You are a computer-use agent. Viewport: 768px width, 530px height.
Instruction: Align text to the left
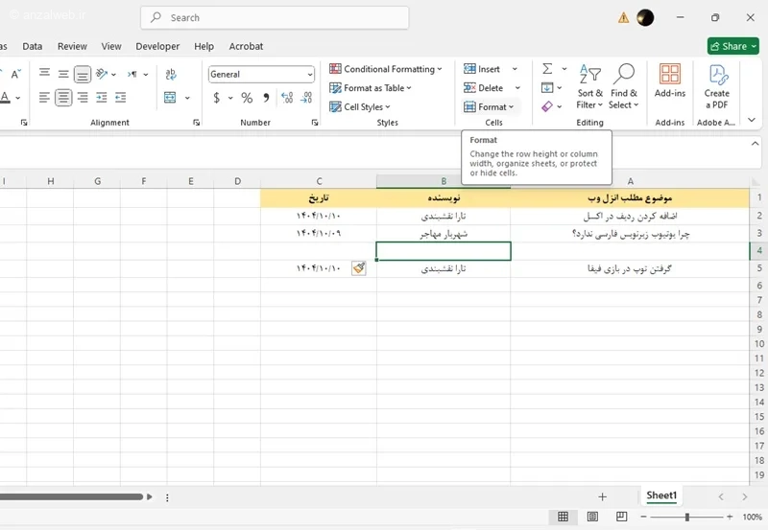(44, 98)
